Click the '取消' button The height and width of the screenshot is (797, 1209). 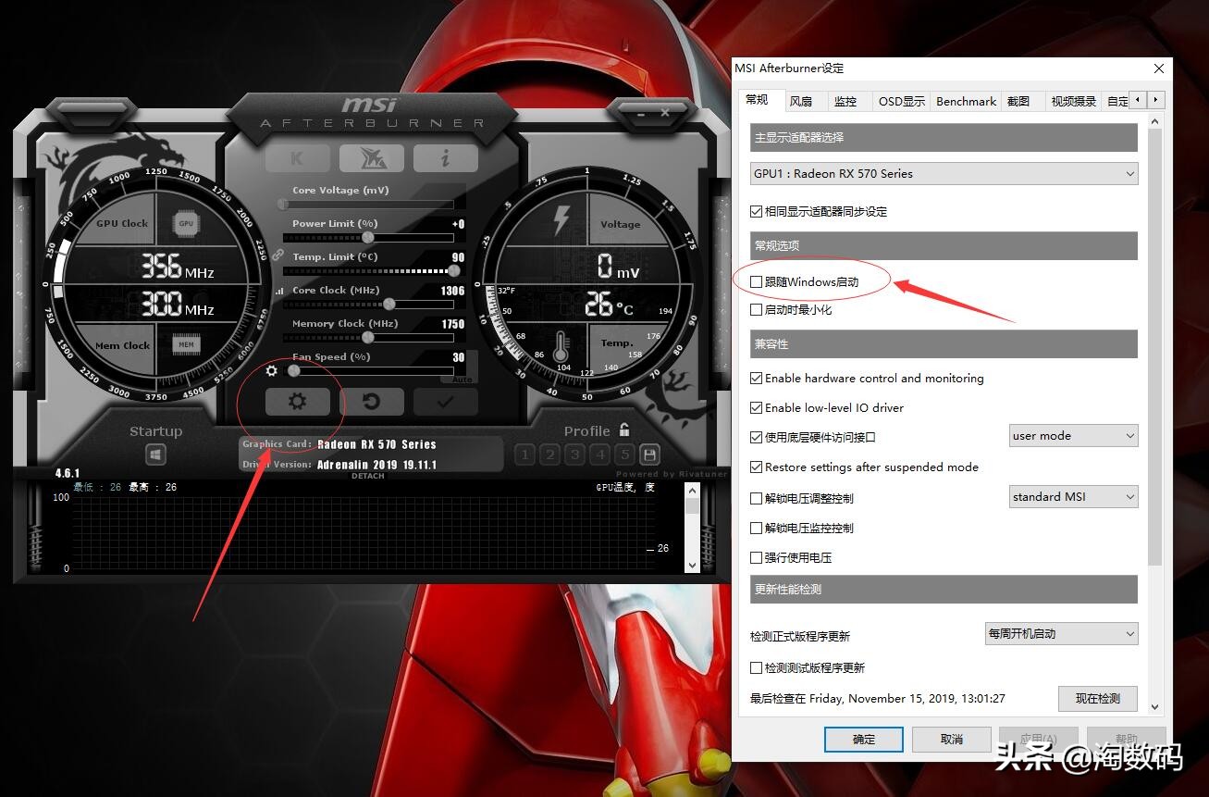tap(951, 739)
